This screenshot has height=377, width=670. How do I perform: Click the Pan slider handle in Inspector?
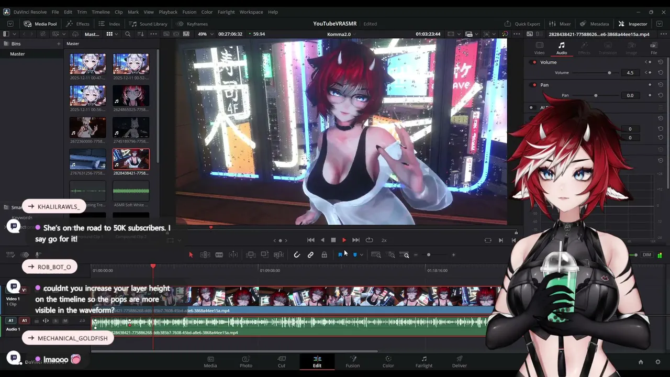coord(596,95)
